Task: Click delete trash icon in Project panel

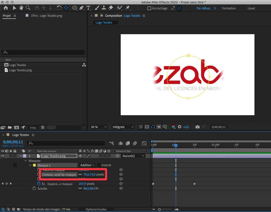Action: pyautogui.click(x=43, y=128)
